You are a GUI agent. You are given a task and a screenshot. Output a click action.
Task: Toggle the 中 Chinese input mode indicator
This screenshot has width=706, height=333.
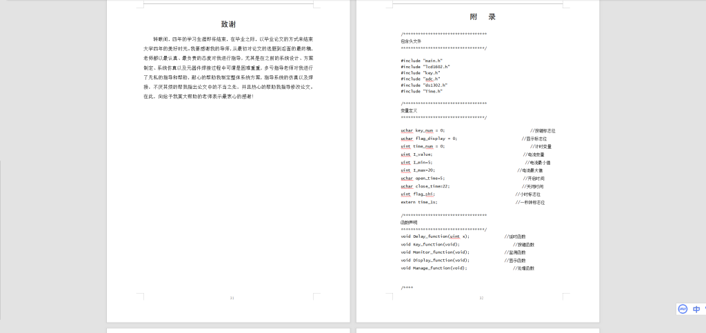pos(696,309)
